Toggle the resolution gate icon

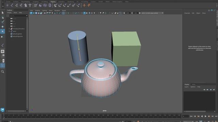click(68, 13)
